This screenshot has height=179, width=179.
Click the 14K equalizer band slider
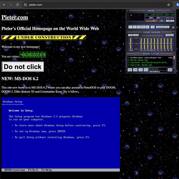168,43
